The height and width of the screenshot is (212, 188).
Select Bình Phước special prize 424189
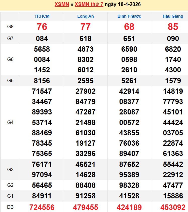pos(129,207)
